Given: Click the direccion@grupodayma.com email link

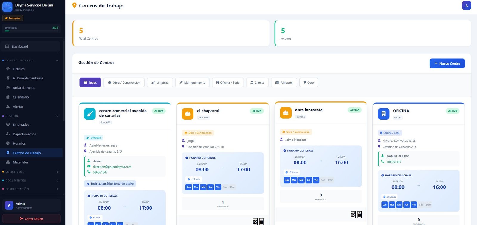Looking at the screenshot, I should pyautogui.click(x=112, y=167).
